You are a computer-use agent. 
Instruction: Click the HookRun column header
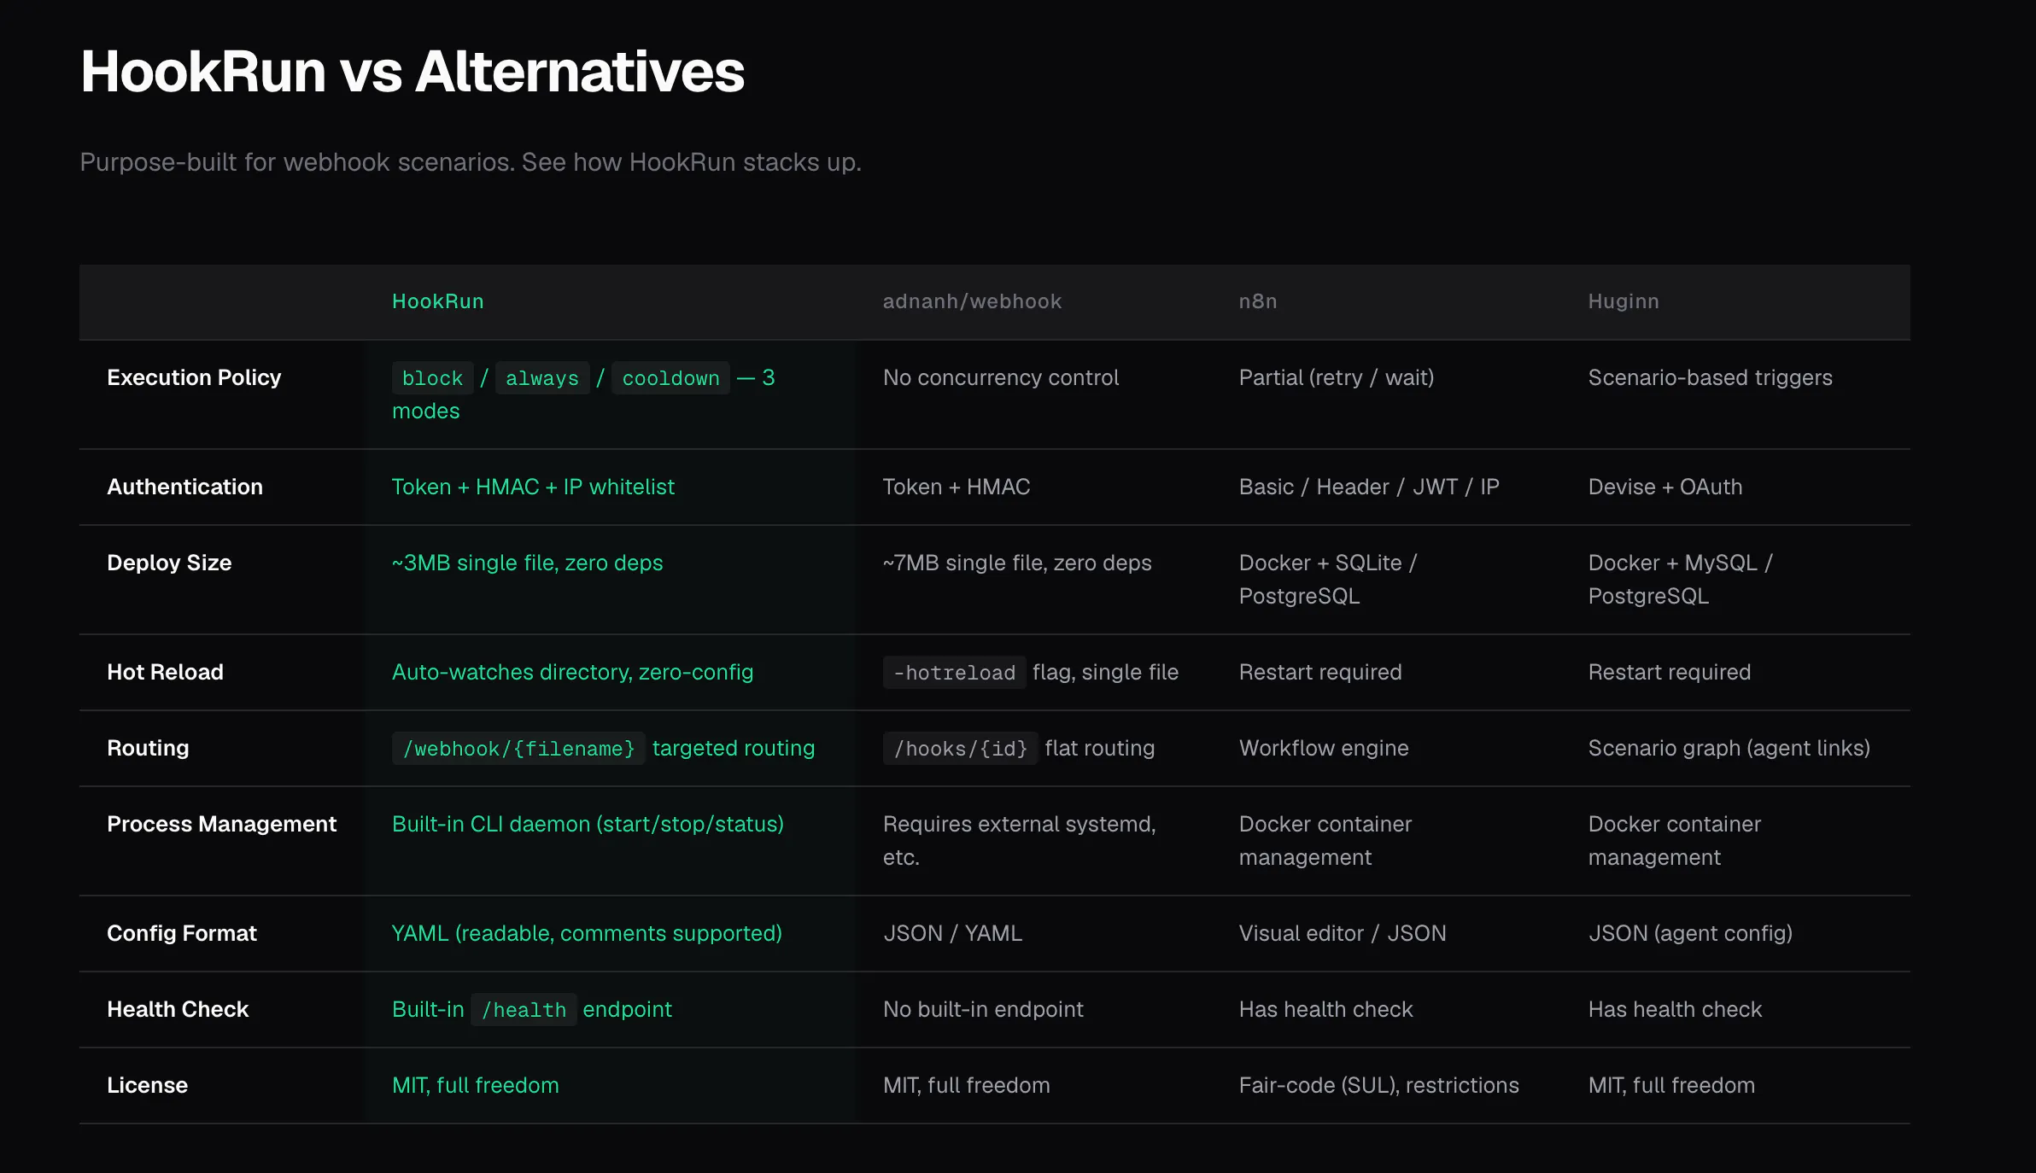(438, 301)
